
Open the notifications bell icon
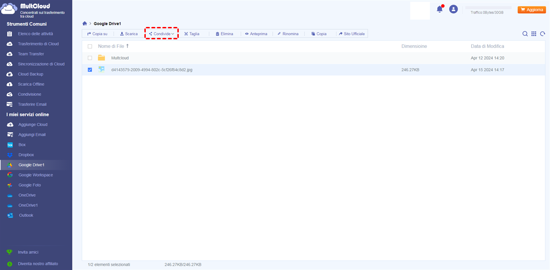point(440,9)
